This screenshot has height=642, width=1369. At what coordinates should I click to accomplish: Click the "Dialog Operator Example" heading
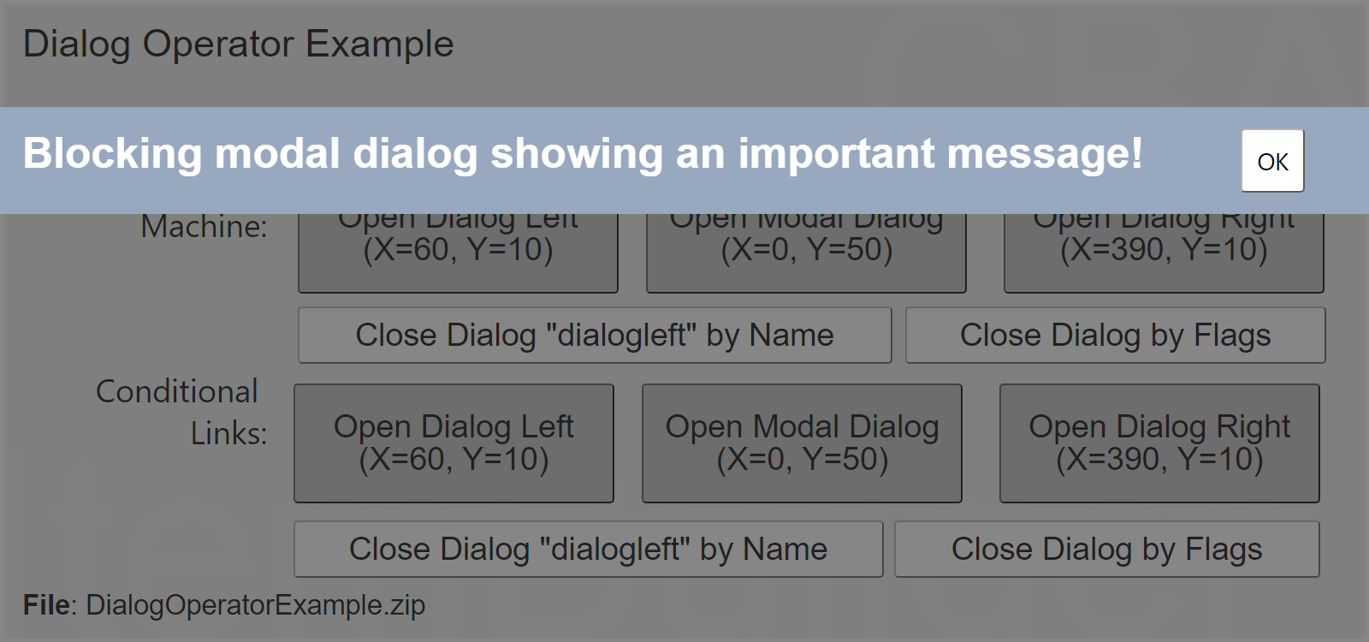coord(238,45)
